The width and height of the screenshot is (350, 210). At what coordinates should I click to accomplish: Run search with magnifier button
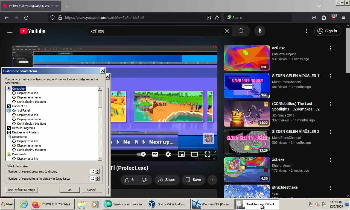click(x=241, y=31)
